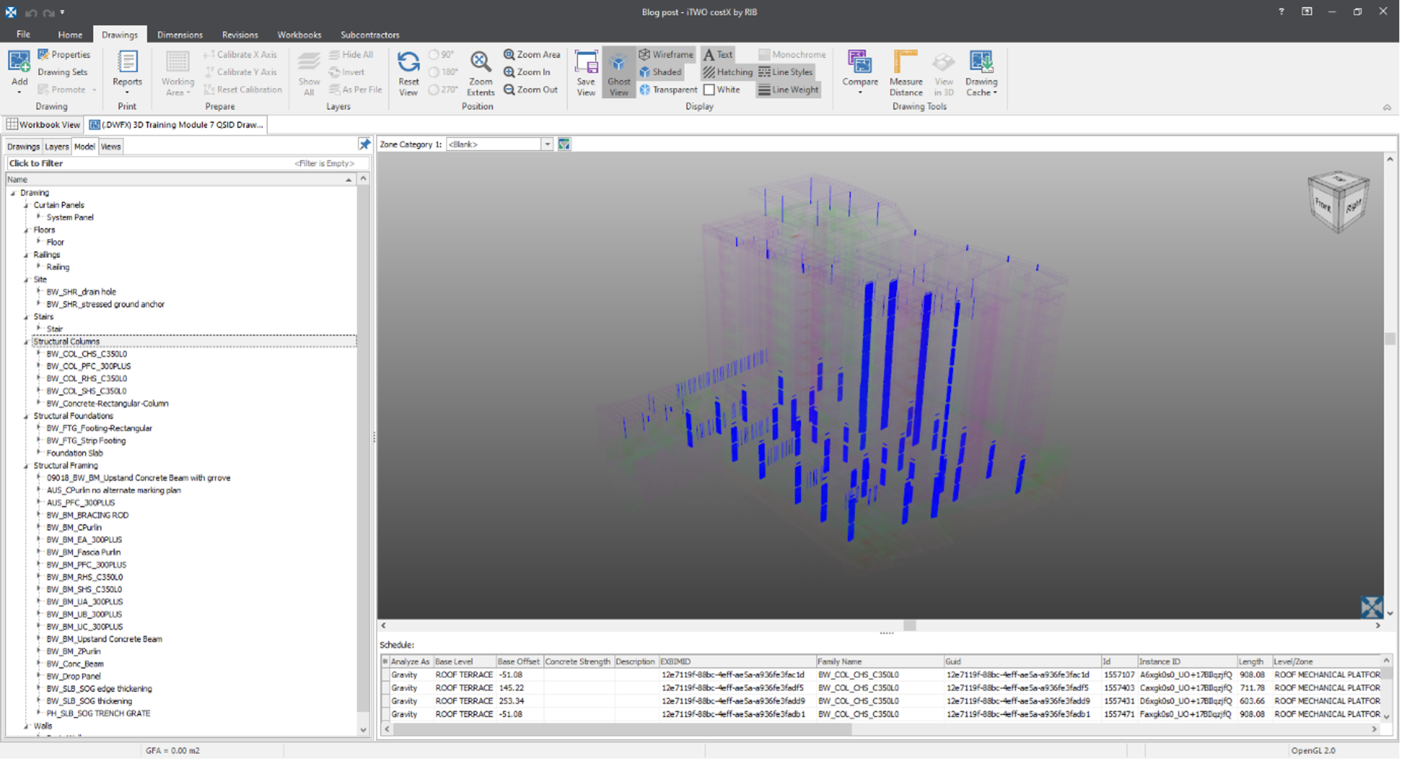Image resolution: width=1401 pixels, height=760 pixels.
Task: Toggle the Ghost View icon
Action: tap(618, 63)
